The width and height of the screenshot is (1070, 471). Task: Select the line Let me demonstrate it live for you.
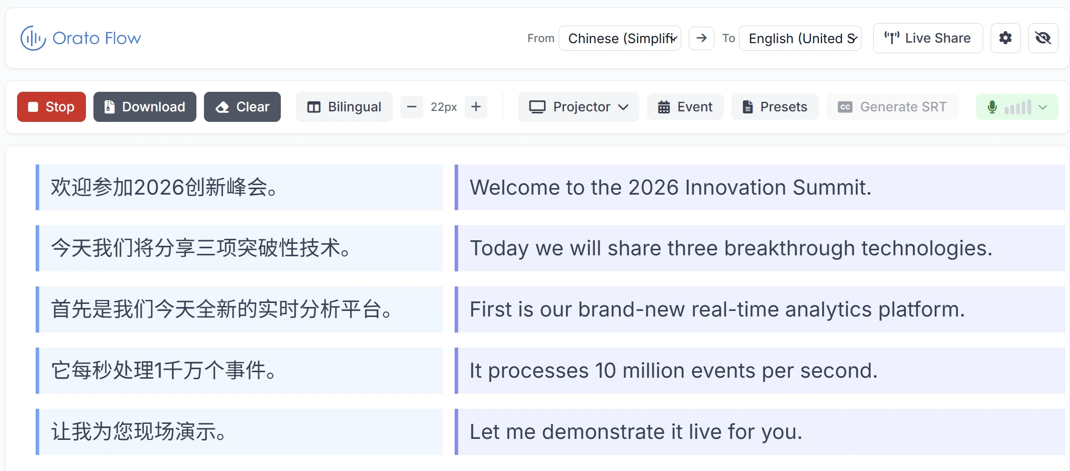pos(760,432)
